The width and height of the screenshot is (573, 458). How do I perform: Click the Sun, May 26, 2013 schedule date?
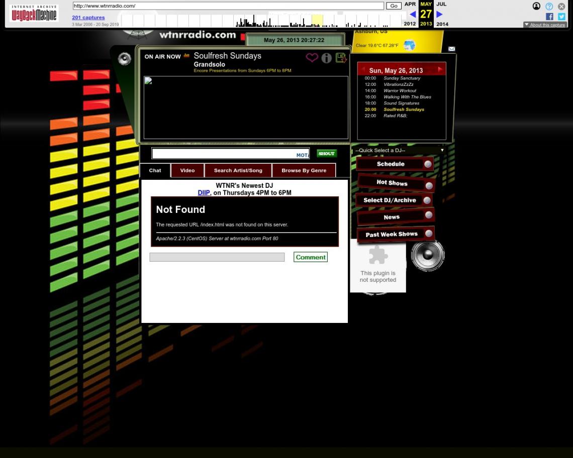396,70
